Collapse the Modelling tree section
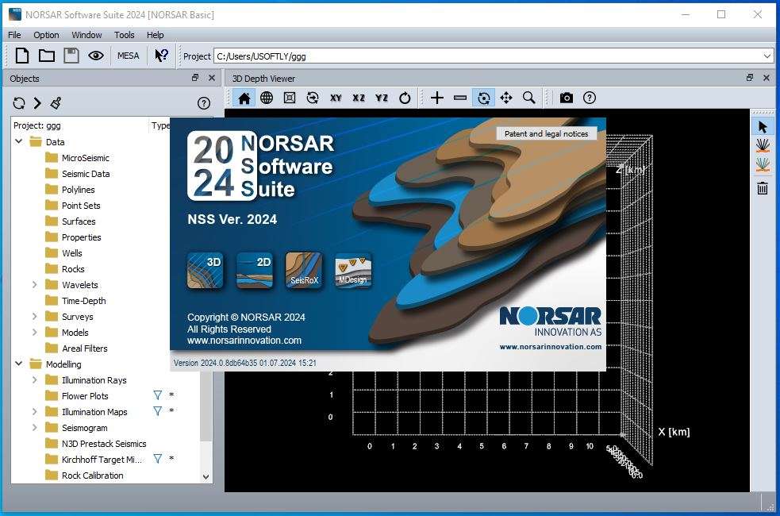Viewport: 780px width, 516px height. (x=18, y=364)
